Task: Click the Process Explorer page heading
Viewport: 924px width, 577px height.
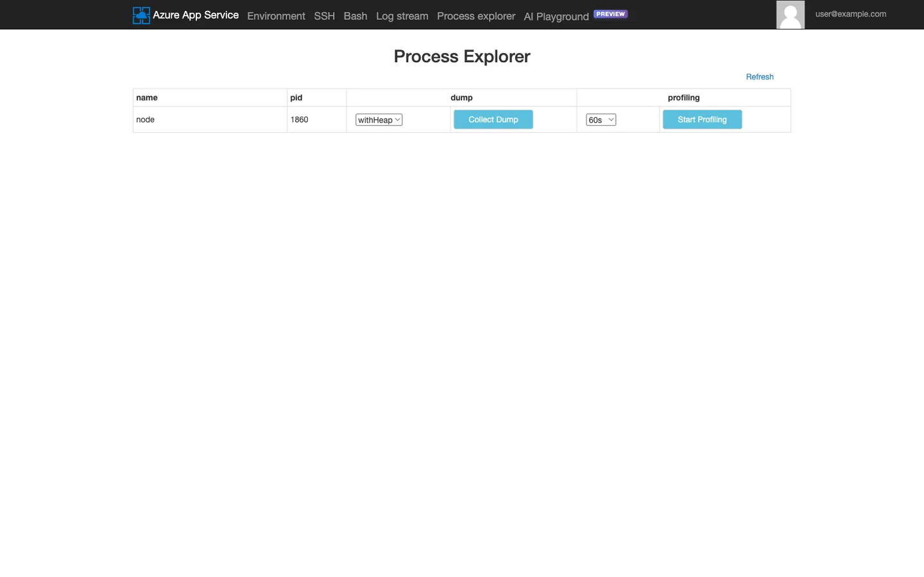Action: click(x=462, y=56)
